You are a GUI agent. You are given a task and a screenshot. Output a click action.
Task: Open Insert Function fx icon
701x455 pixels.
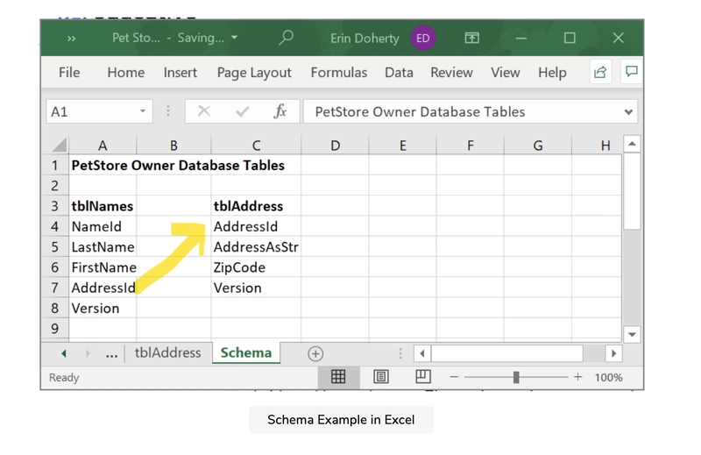click(x=280, y=111)
